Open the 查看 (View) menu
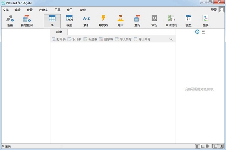 pos(29,10)
